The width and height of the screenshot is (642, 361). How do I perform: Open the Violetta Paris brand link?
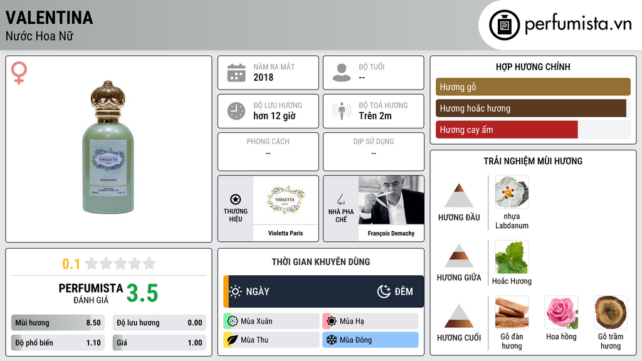(x=285, y=233)
